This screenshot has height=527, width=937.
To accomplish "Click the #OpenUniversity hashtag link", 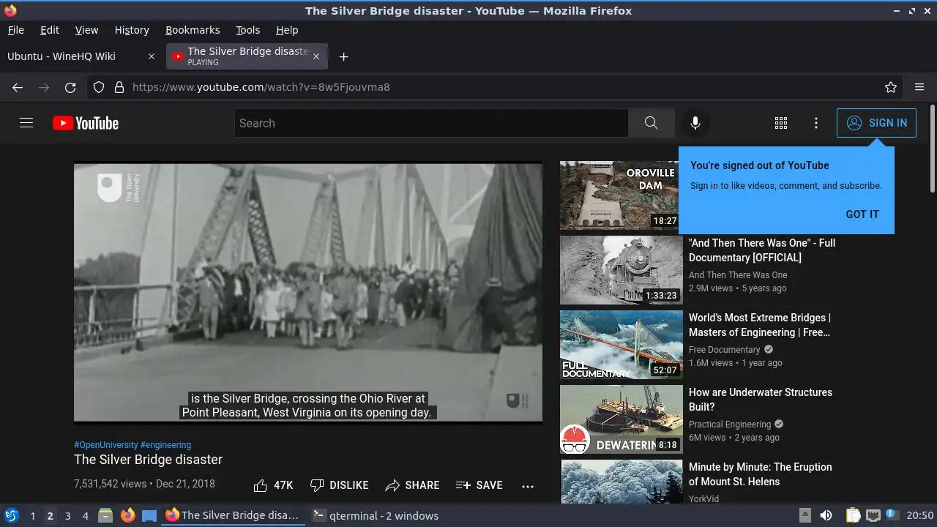I will pyautogui.click(x=106, y=445).
